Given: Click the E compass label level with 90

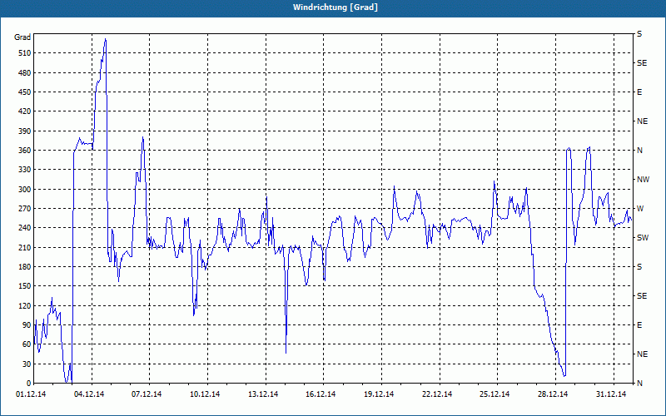Looking at the screenshot, I should 639,325.
